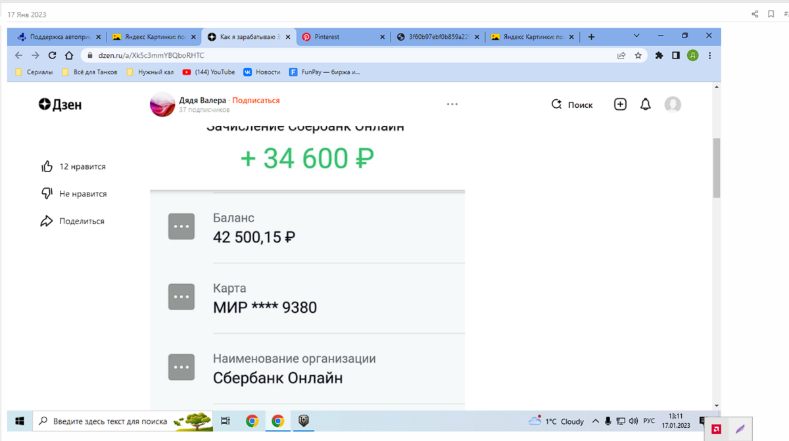Bookmark this page with the star icon
Viewport: 789px width, 441px height.
(638, 56)
